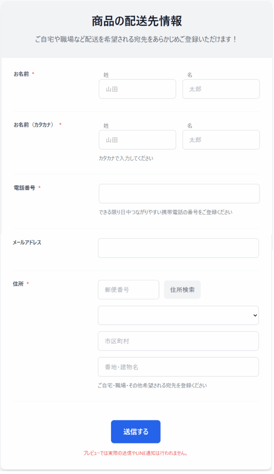This screenshot has height=474, width=274.
Task: Click the 商品の配送先情報 heading
Action: [137, 21]
